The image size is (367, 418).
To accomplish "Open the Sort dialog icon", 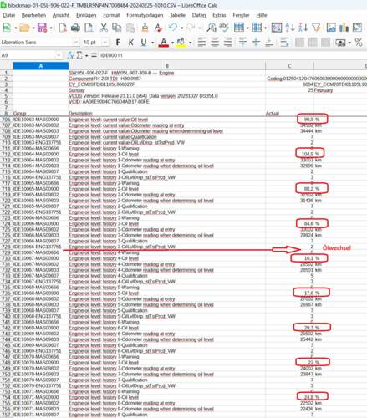I will [x=277, y=28].
